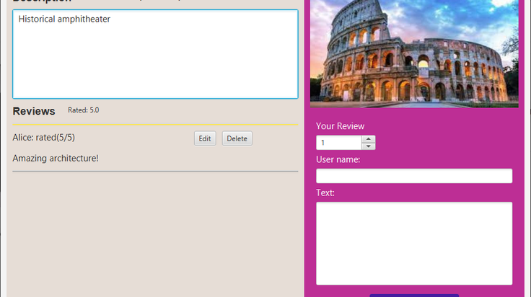Click the User name: label

coord(338,159)
